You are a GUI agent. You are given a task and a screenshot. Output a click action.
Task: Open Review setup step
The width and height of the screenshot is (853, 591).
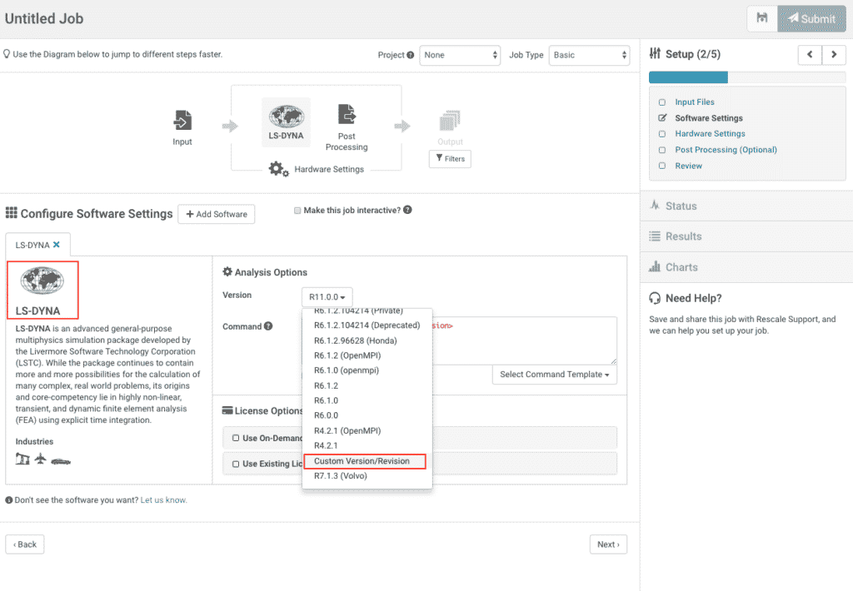click(688, 166)
